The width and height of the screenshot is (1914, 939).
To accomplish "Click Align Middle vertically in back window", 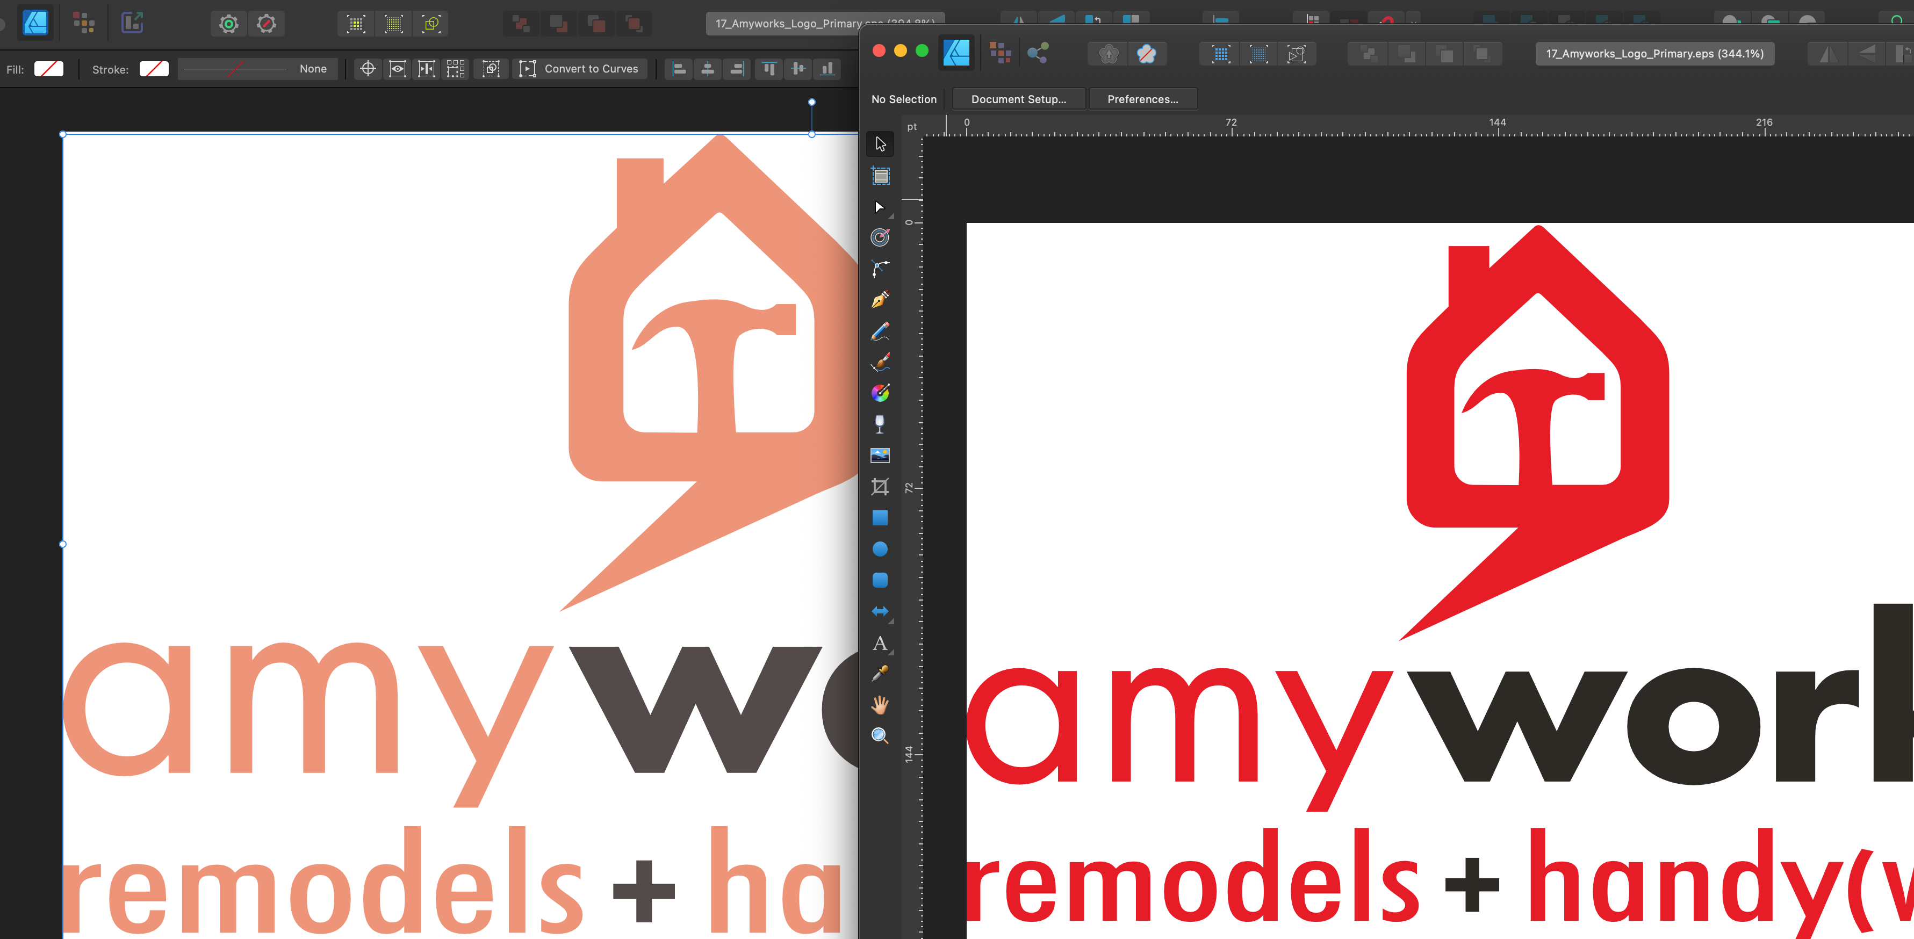I will (x=798, y=68).
